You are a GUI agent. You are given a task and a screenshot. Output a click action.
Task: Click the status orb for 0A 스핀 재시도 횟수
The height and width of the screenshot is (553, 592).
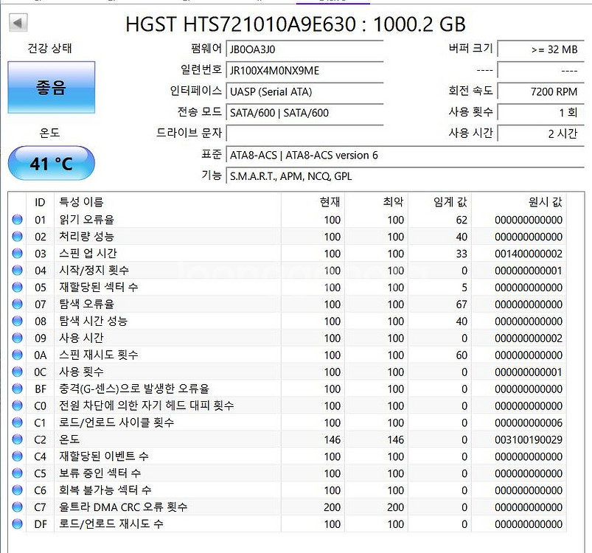pos(18,355)
